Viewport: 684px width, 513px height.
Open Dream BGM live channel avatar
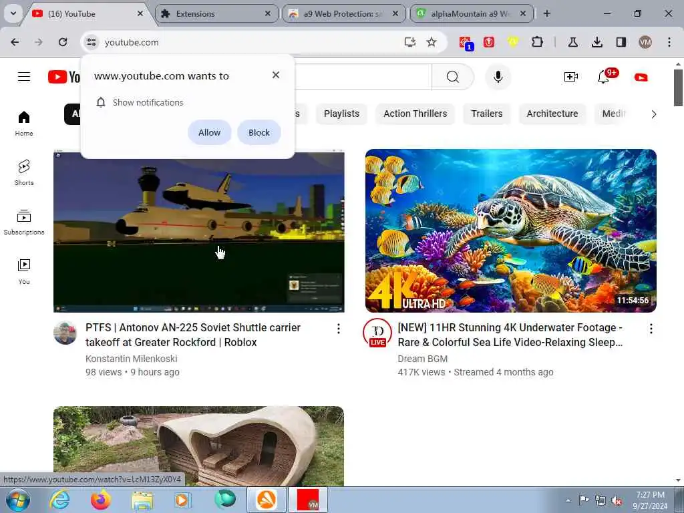[x=377, y=333]
